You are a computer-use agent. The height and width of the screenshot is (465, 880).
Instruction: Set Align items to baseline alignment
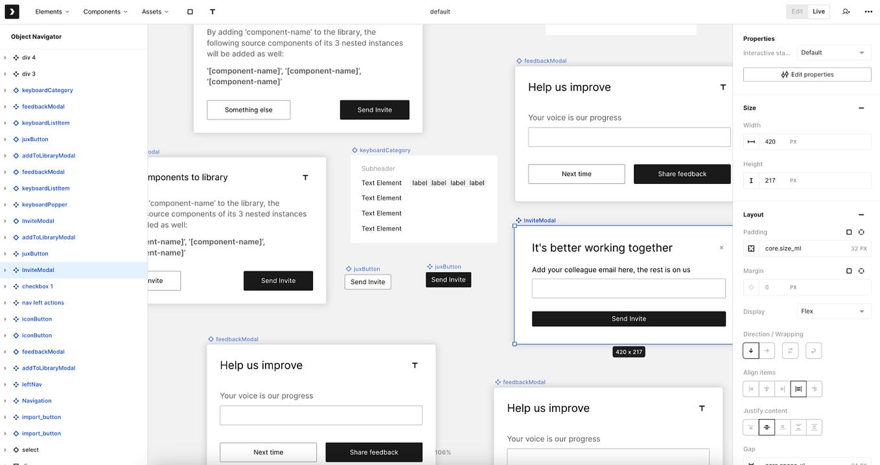815,389
